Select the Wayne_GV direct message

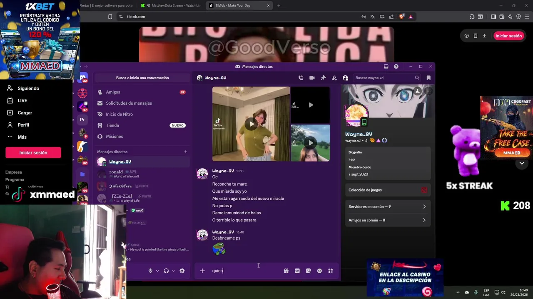pyautogui.click(x=142, y=162)
